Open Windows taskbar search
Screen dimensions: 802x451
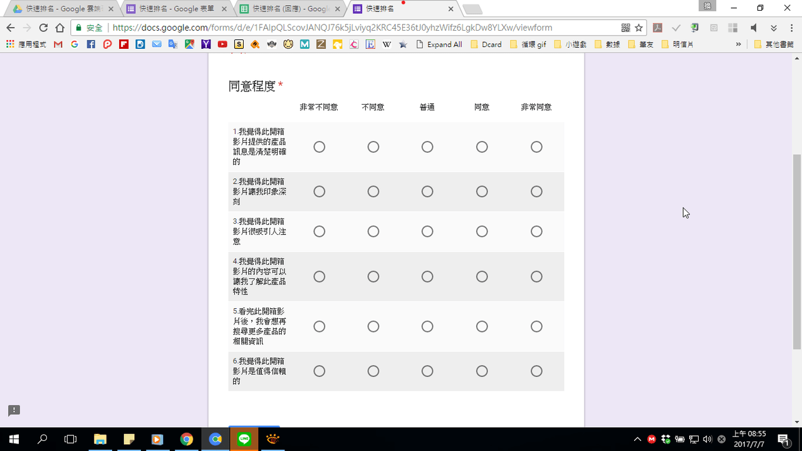click(x=43, y=439)
